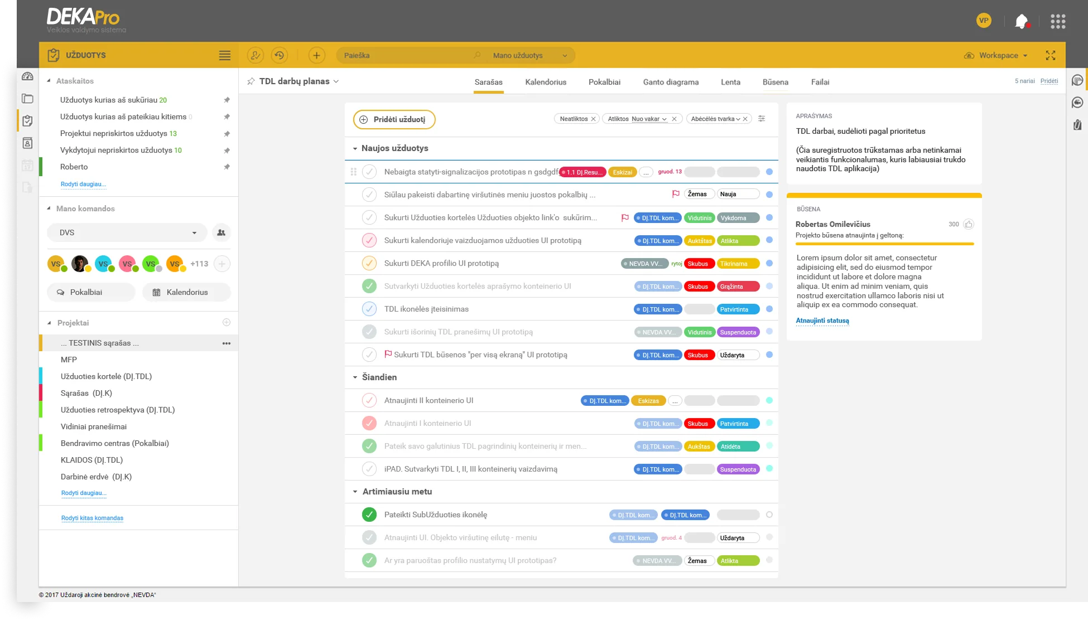Switch to the Kalendorius tab
Viewport: 1088px width, 621px height.
tap(546, 82)
